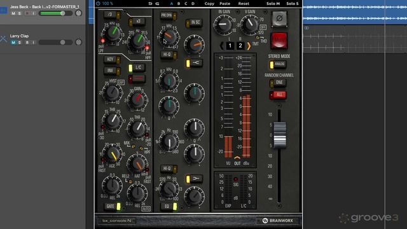Viewport: 407px width, 229px height.
Task: Click the L channel number 1 box
Action: [x=230, y=46]
